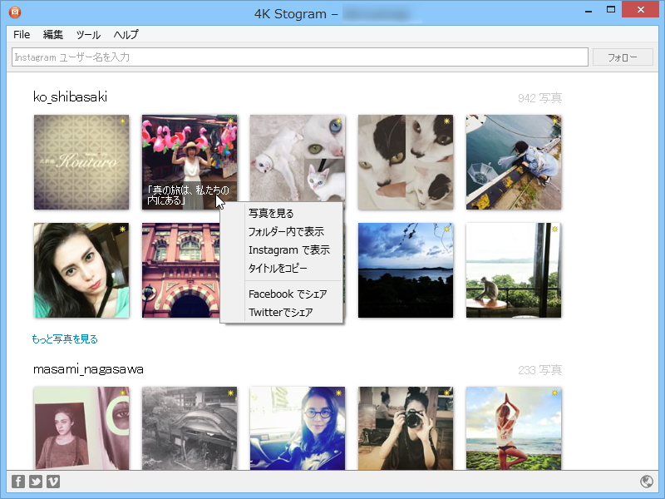Viewport: 665px width, 499px height.
Task: Focus the Instagram username input field
Action: click(300, 57)
